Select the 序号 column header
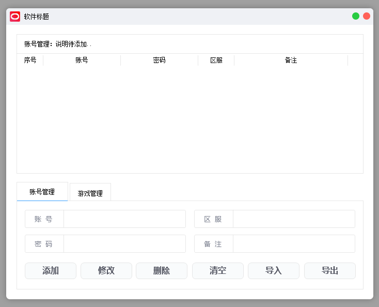This screenshot has height=307, width=379. (x=30, y=60)
